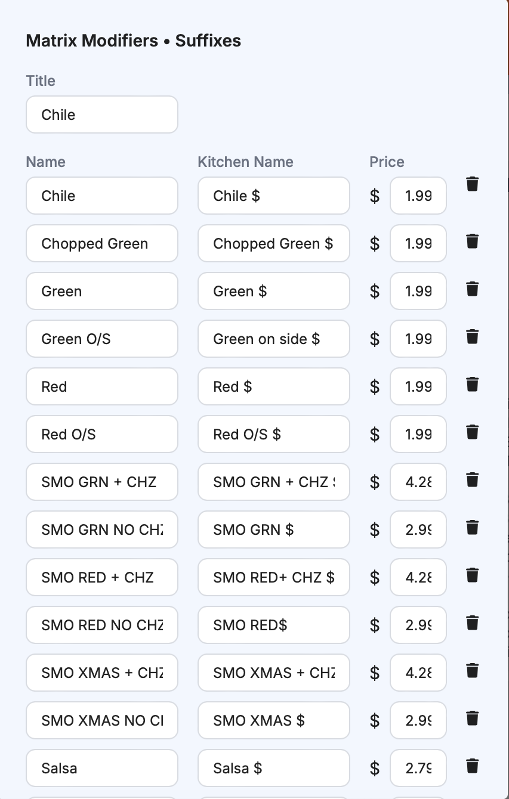Remove the Green O/S row via trash icon
The height and width of the screenshot is (799, 509).
coord(472,337)
